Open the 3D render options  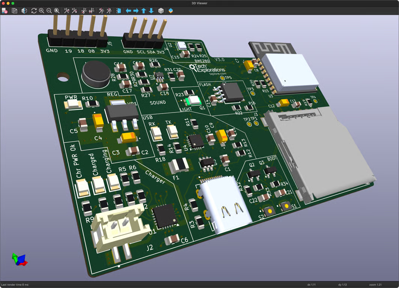tap(24, 10)
